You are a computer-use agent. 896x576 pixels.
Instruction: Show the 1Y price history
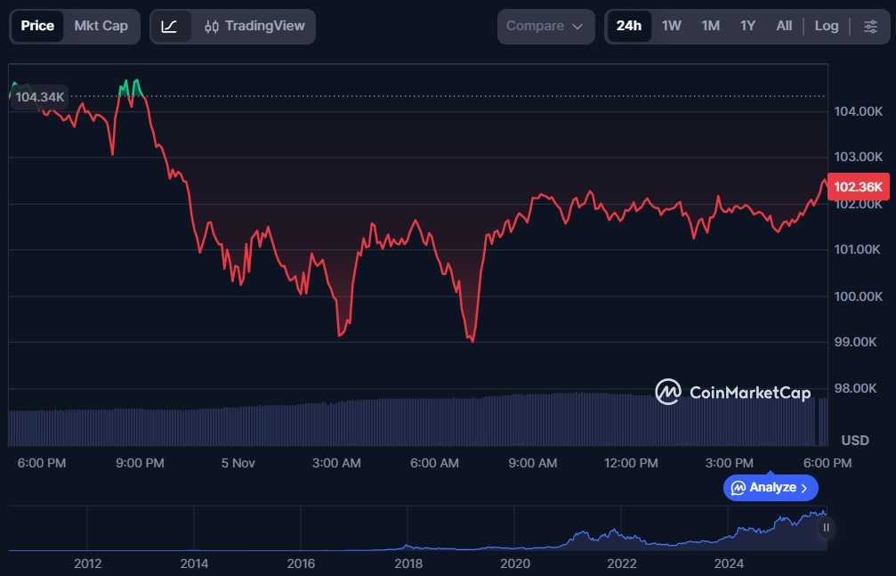pyautogui.click(x=747, y=27)
